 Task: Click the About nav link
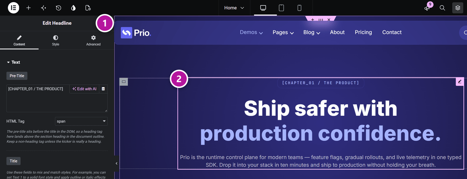[x=337, y=32]
